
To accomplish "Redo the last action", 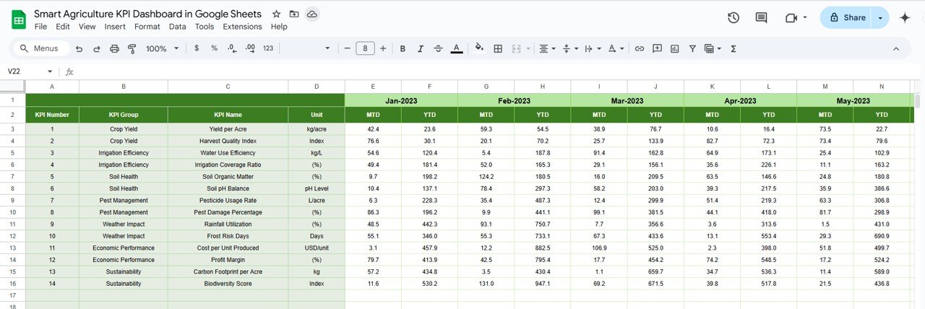I will [x=96, y=48].
